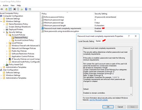Click the 8 characters setting value
Screen dimensions: 142x110
pyautogui.click(x=99, y=26)
